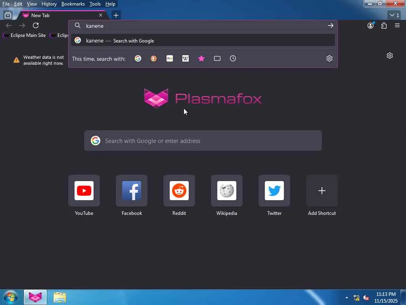Open the extensions puzzle icon

pos(384,25)
